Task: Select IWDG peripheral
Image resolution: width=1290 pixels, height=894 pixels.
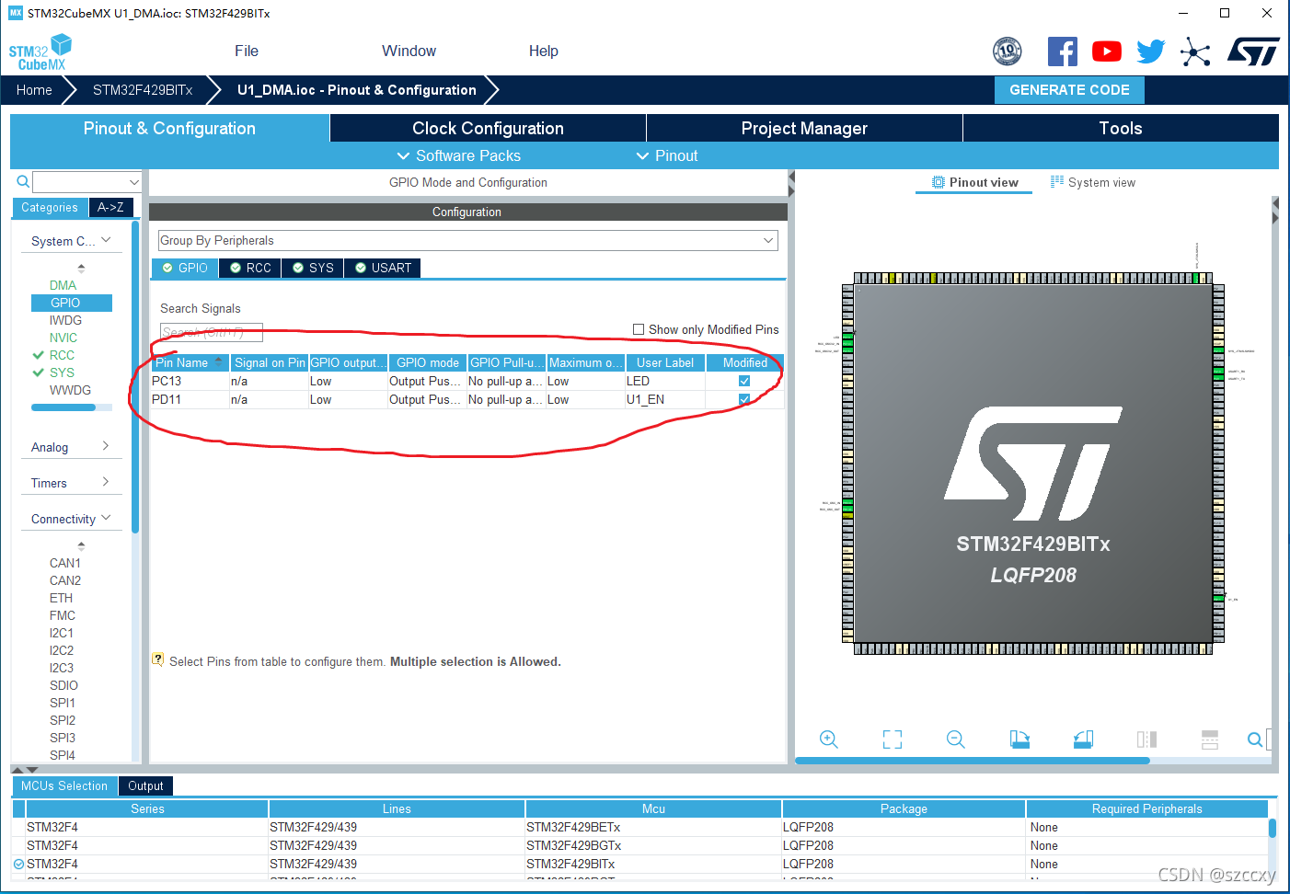Action: tap(65, 320)
